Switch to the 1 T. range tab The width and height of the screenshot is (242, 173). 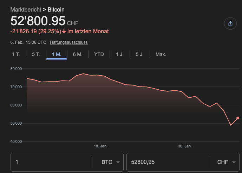[16, 54]
